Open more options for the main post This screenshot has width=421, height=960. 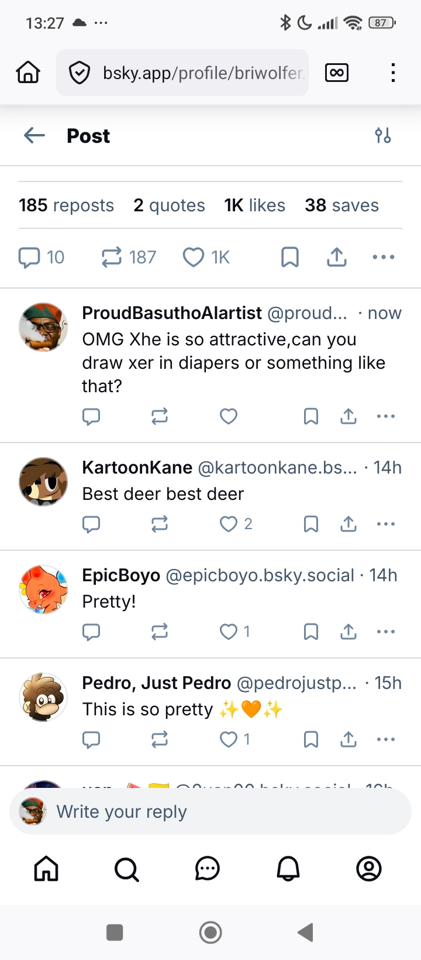pyautogui.click(x=384, y=257)
